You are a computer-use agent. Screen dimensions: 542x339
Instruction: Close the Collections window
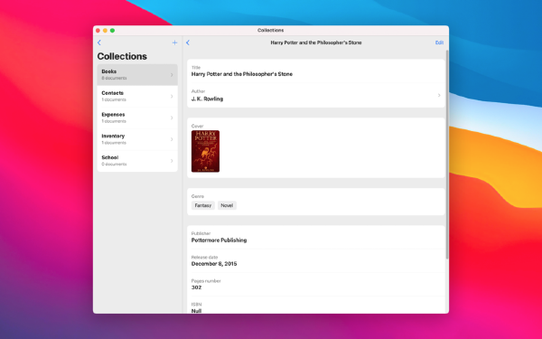point(98,31)
